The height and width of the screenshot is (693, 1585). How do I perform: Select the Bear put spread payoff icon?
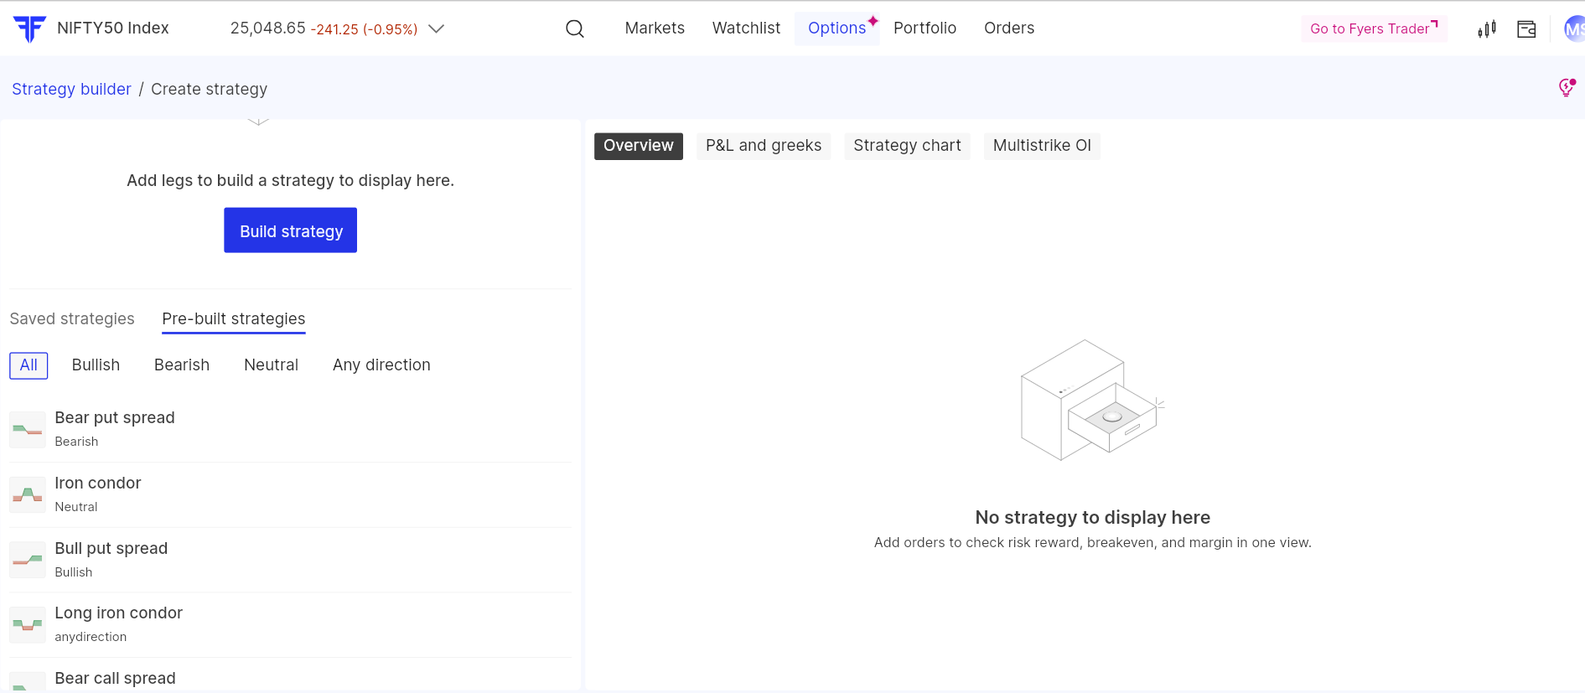pos(28,429)
